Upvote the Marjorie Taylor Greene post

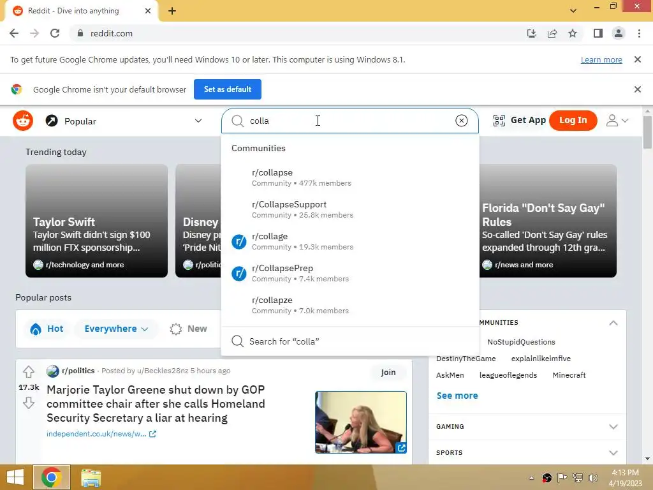(x=28, y=371)
